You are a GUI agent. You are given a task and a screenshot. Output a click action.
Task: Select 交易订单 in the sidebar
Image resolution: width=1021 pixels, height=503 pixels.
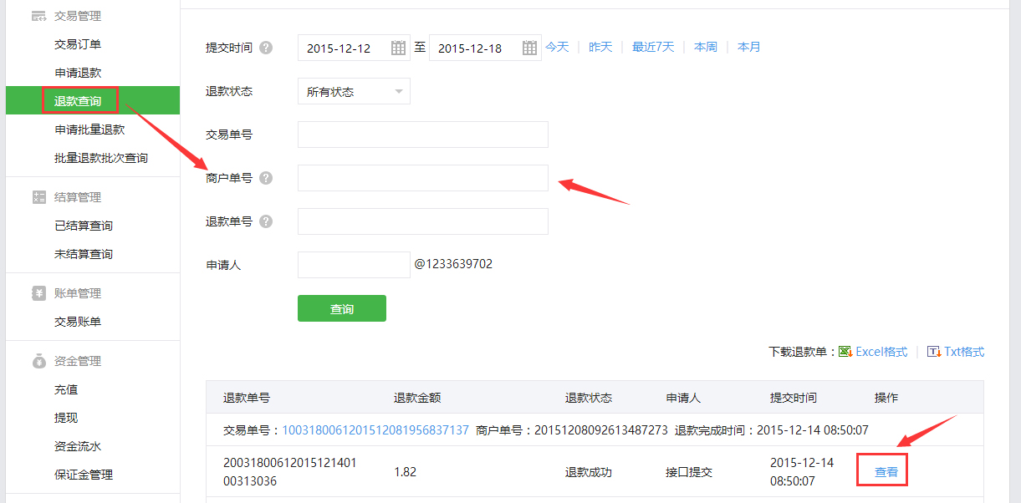tap(78, 44)
